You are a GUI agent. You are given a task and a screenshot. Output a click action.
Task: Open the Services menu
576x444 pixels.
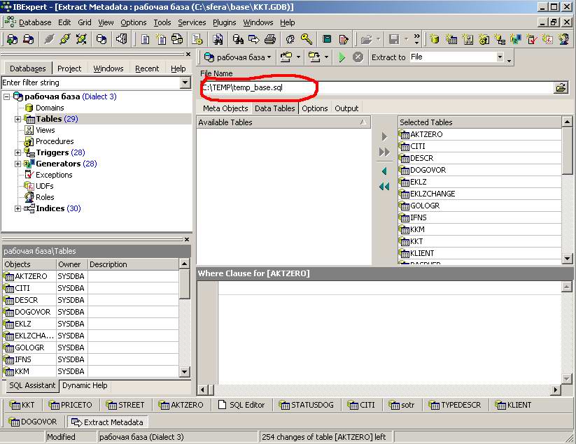pyautogui.click(x=192, y=22)
